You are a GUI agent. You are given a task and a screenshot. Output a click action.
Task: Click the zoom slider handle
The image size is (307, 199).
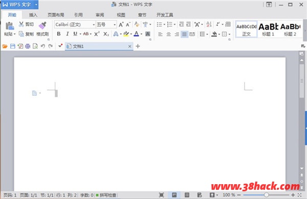pos(266,195)
